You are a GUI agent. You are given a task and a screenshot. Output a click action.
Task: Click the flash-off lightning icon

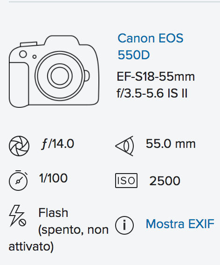click(18, 216)
